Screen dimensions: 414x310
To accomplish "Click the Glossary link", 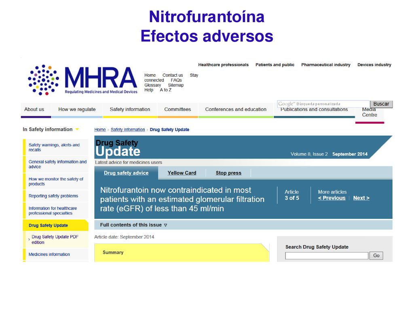I will tap(152, 85).
